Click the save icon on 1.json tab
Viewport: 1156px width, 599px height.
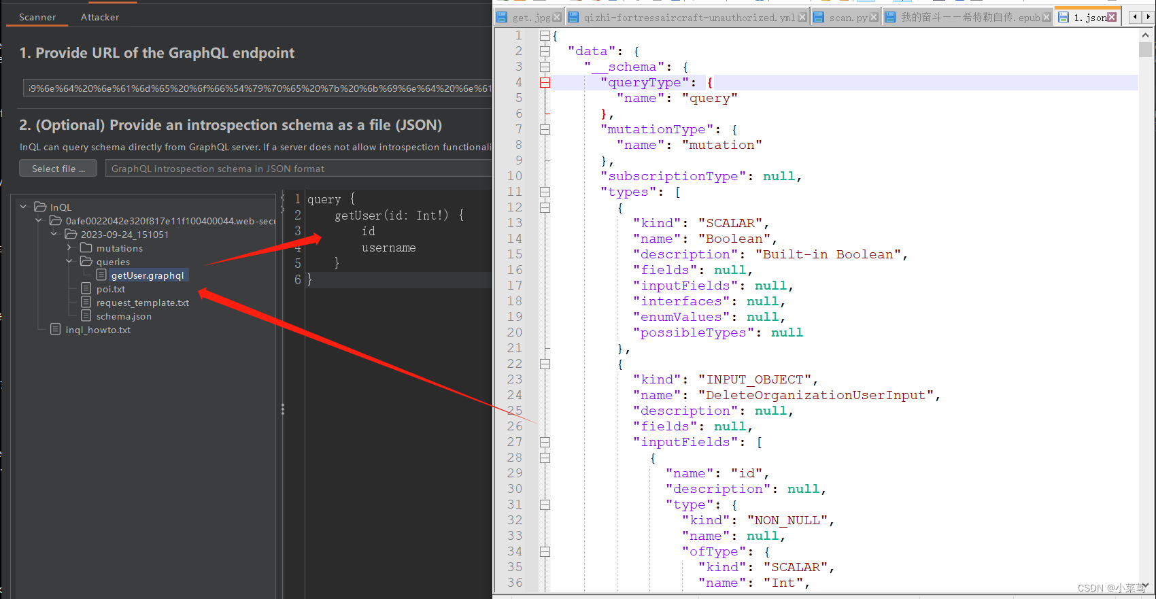click(x=1063, y=17)
